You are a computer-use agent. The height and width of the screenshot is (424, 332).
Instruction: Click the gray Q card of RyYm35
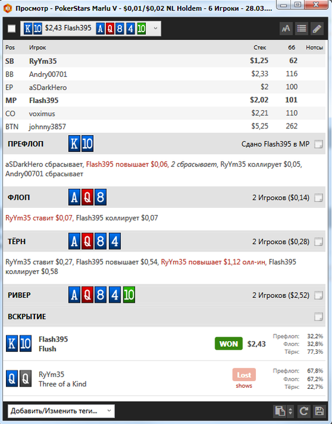[25, 379]
